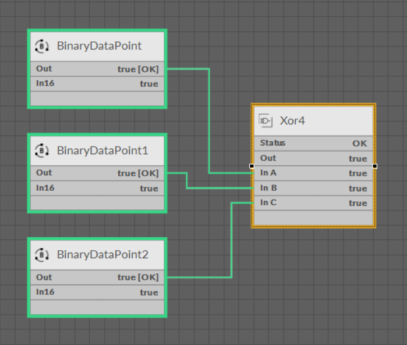Click the In16 row of BinaryDataPoint2
Viewport: 407px width, 345px height.
pyautogui.click(x=97, y=292)
